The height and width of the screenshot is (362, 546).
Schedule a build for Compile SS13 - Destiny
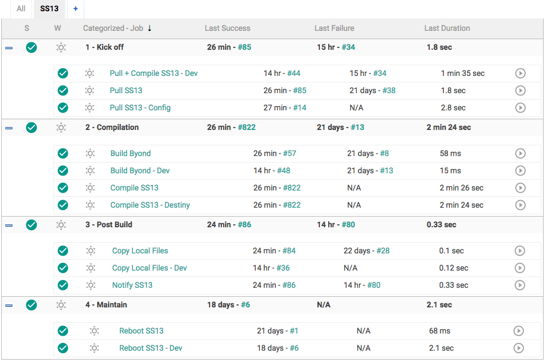pos(520,205)
